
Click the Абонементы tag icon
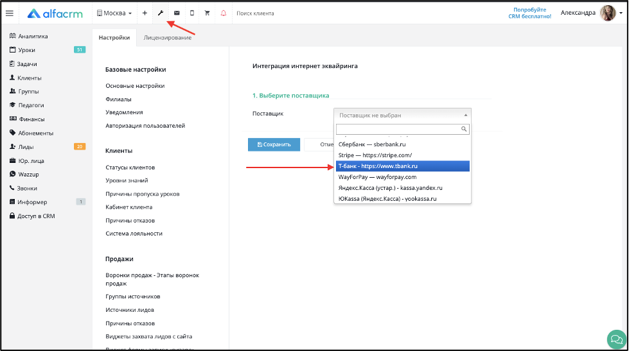tap(12, 133)
